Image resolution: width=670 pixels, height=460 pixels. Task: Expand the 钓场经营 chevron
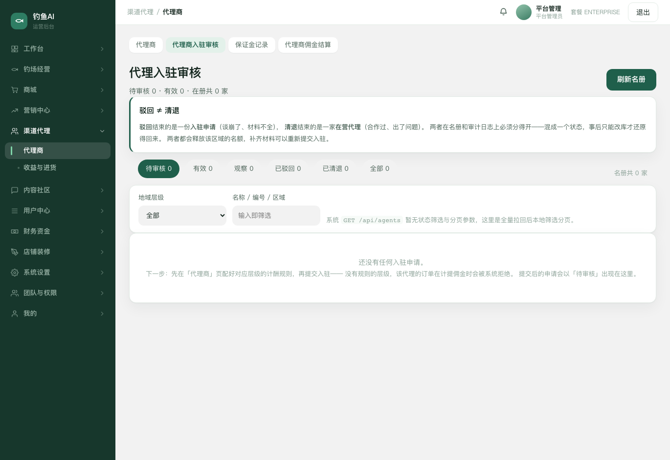102,69
